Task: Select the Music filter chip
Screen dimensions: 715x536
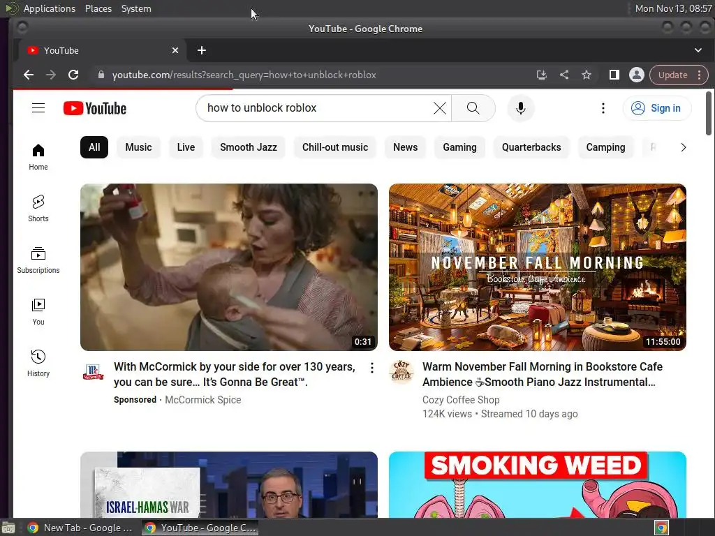Action: pos(139,147)
